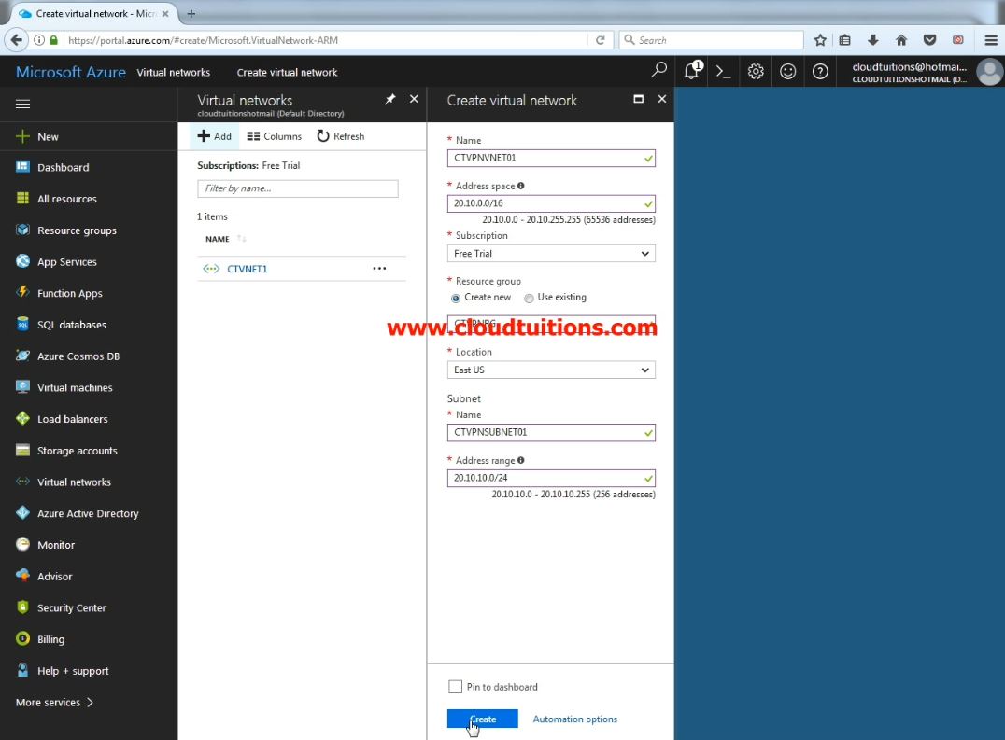The image size is (1005, 740).
Task: Click the Virtual networks breadcrumb
Action: click(173, 73)
